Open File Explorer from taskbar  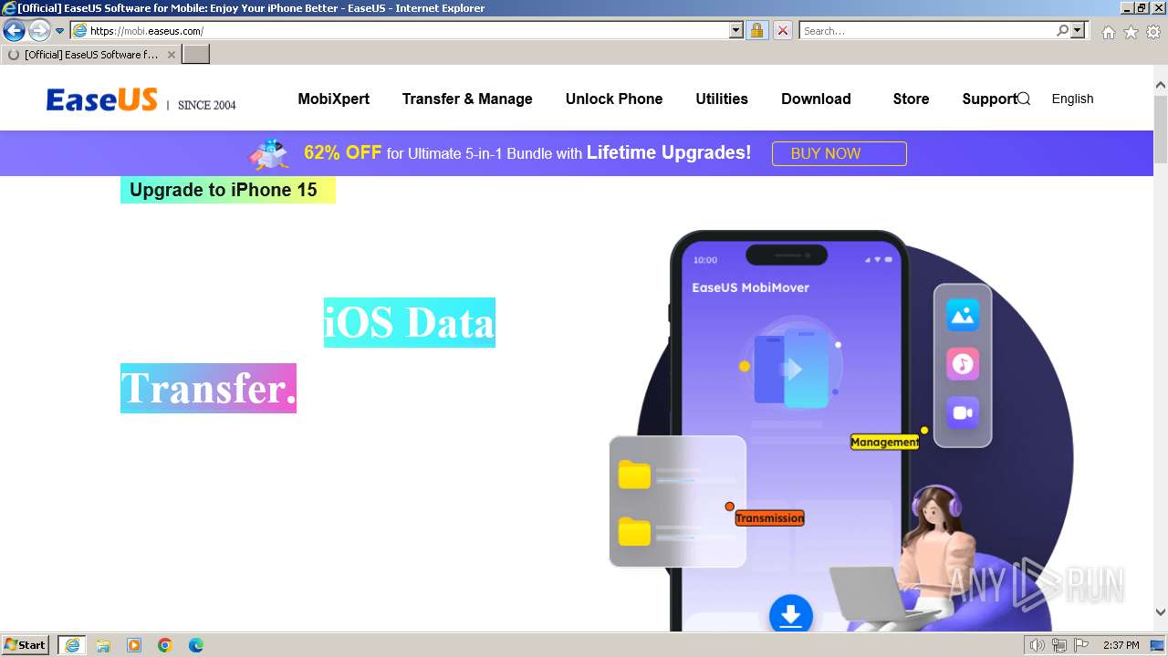pos(103,645)
